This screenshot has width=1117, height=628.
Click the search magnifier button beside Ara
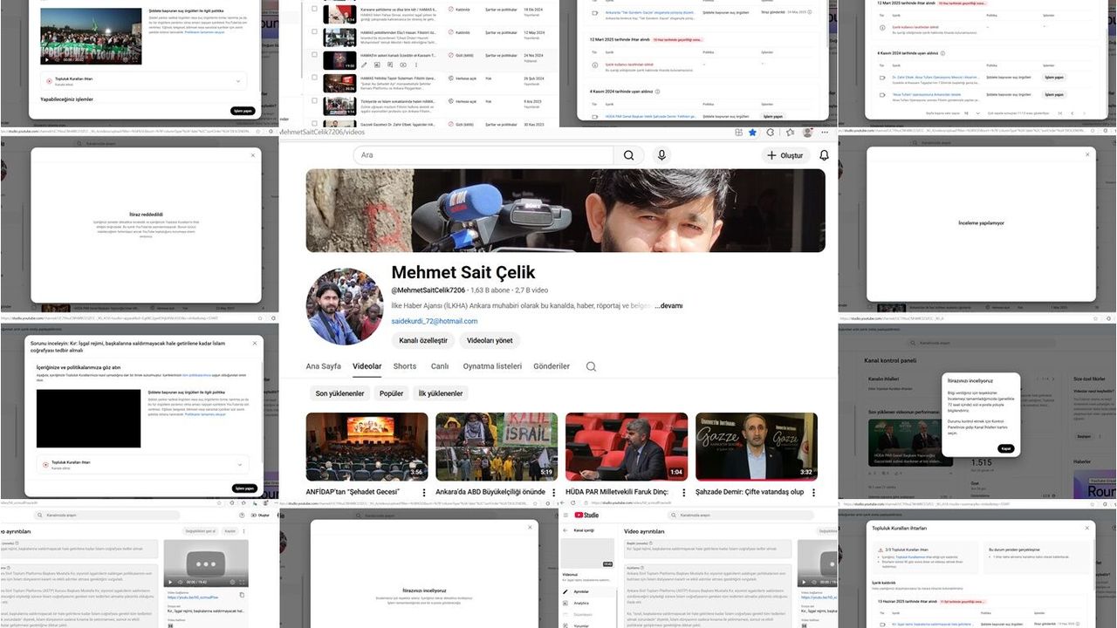(628, 155)
